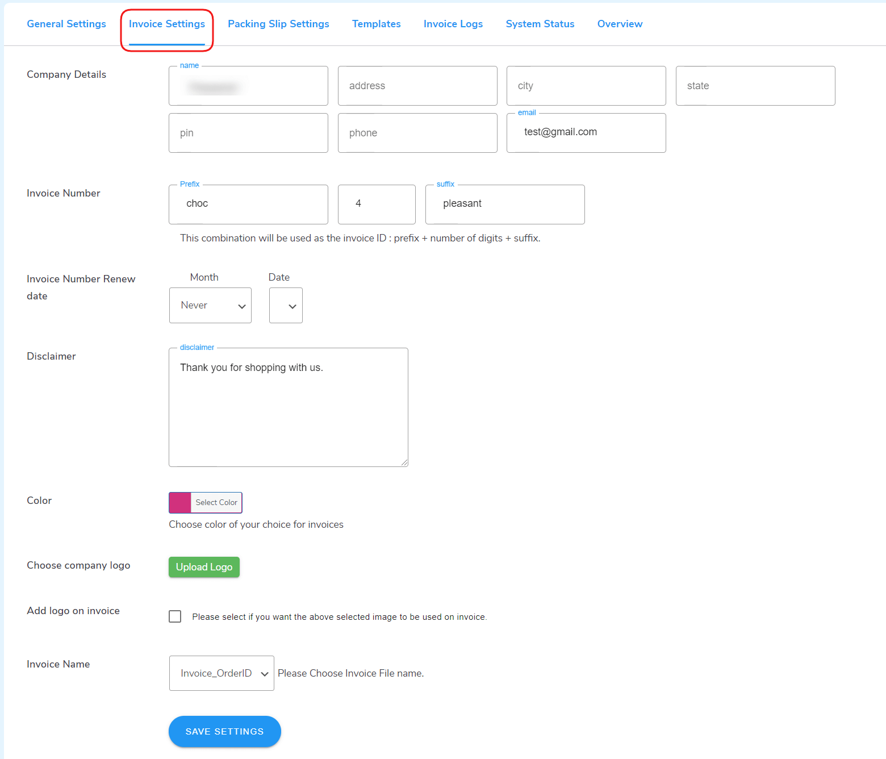Click the suffix field showing pleasant

pos(504,204)
